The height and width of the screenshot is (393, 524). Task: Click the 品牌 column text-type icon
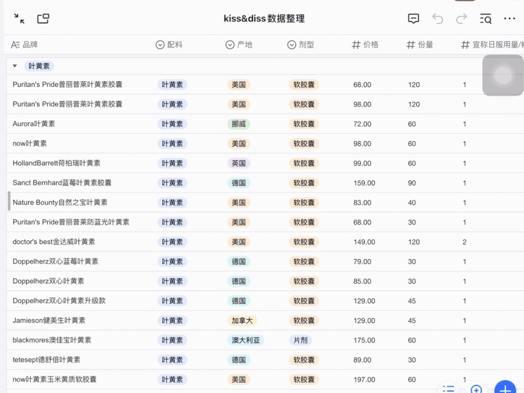tap(16, 45)
